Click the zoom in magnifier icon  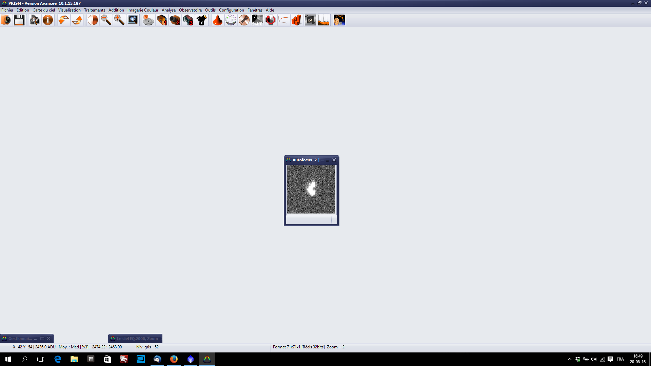point(119,20)
